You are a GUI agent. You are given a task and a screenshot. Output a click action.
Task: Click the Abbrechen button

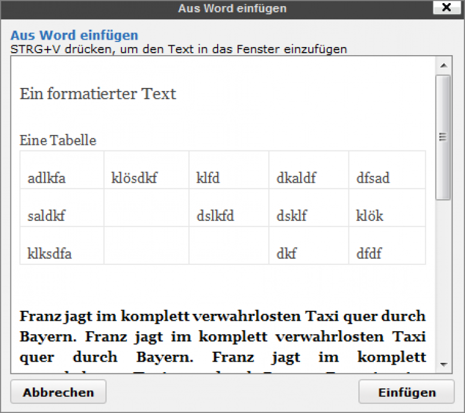pos(58,393)
